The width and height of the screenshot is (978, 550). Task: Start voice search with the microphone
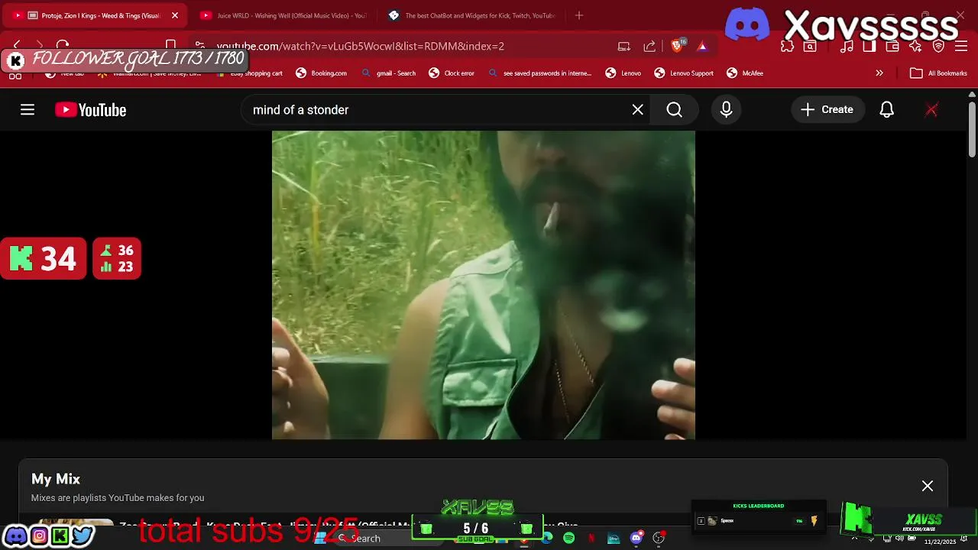click(x=726, y=110)
